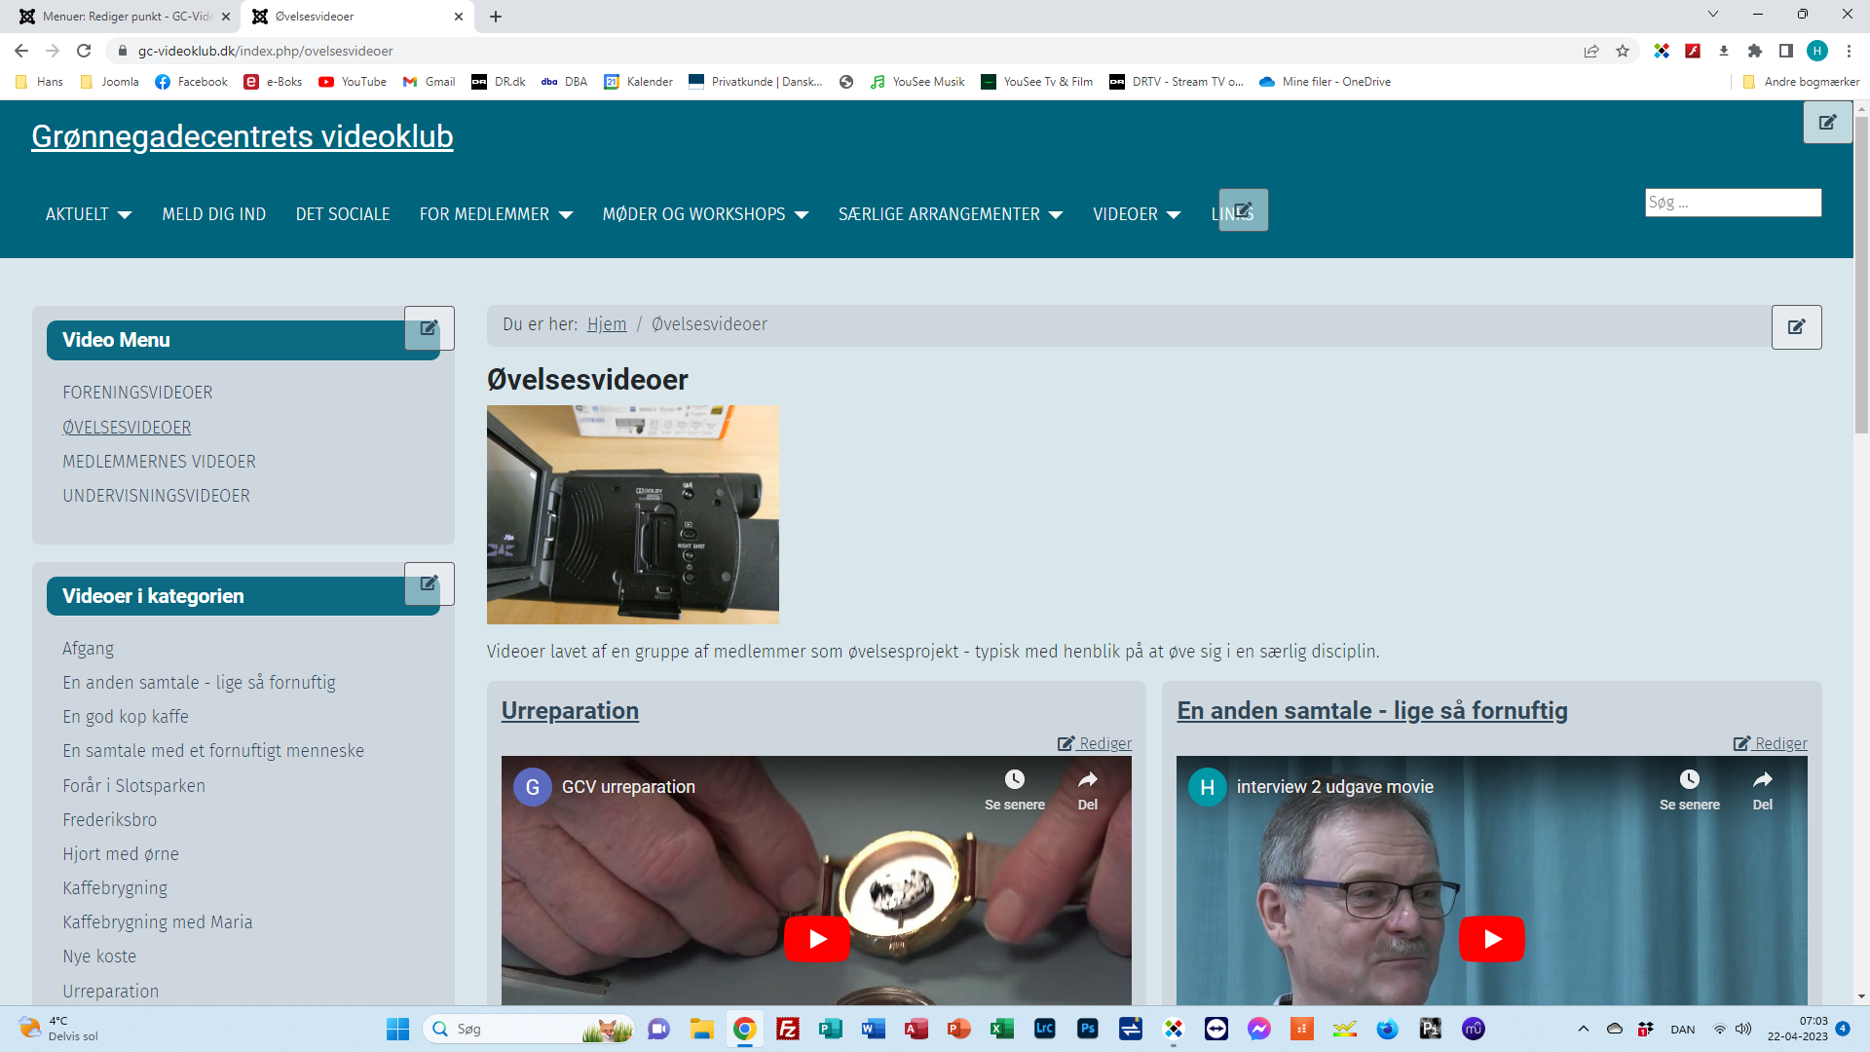Select MEDLEMMERNES VIDEOER in Video Menu

(160, 462)
